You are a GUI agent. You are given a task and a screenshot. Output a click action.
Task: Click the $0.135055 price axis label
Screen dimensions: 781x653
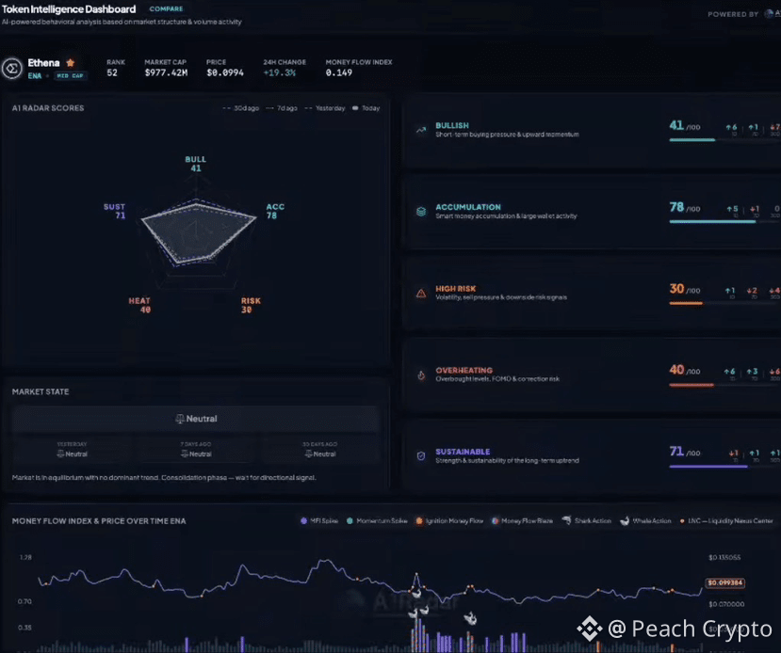[x=724, y=557]
